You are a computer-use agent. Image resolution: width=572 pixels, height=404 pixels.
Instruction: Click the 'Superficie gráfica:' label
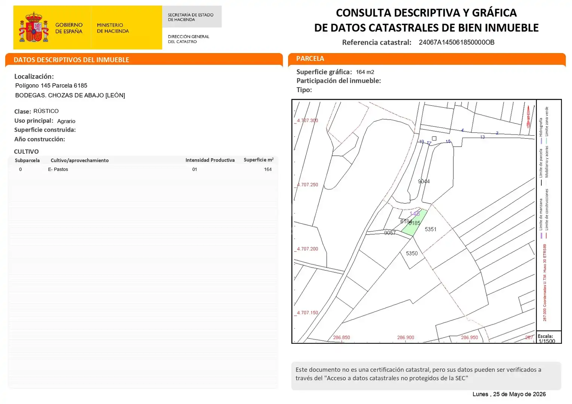click(324, 72)
